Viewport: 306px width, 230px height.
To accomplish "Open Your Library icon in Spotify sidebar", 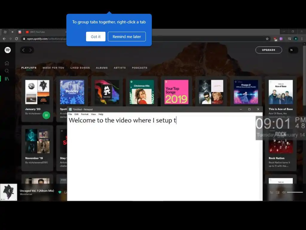I will (7, 79).
